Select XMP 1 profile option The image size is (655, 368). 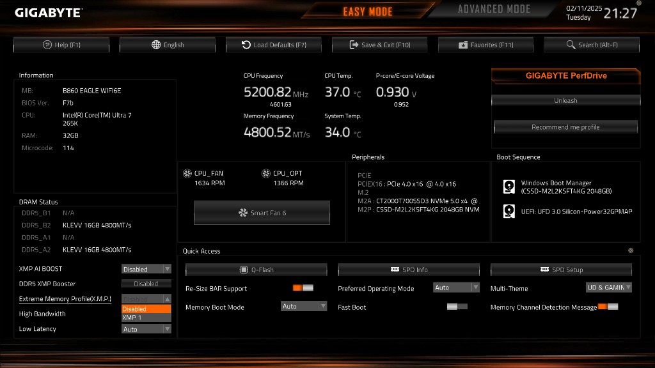tap(146, 318)
